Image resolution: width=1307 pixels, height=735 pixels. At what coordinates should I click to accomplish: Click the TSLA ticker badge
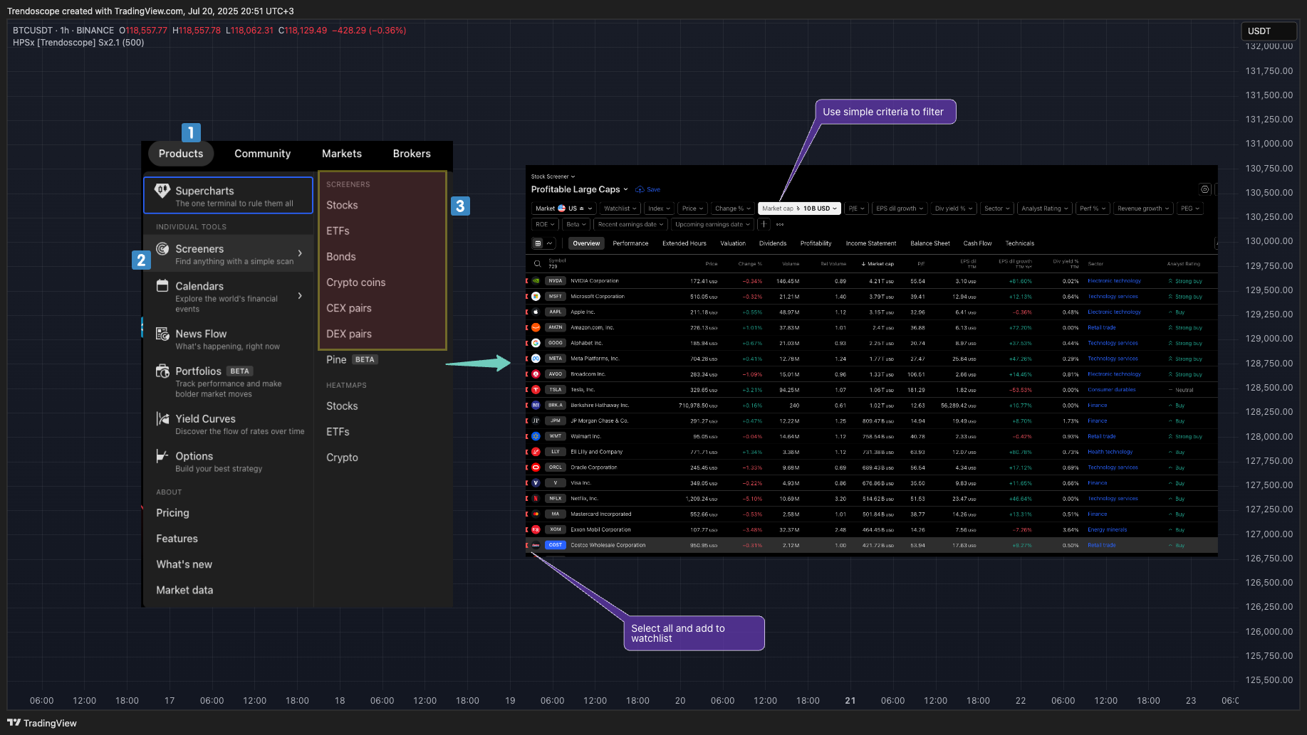pos(556,390)
